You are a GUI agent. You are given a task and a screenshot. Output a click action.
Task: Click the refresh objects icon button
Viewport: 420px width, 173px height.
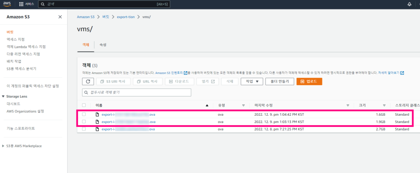88,81
